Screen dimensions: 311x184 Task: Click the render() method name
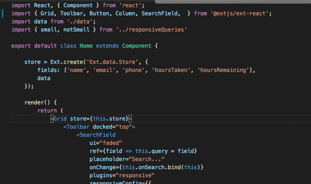34,103
